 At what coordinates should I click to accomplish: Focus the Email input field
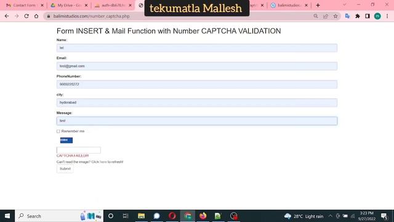tap(197, 66)
